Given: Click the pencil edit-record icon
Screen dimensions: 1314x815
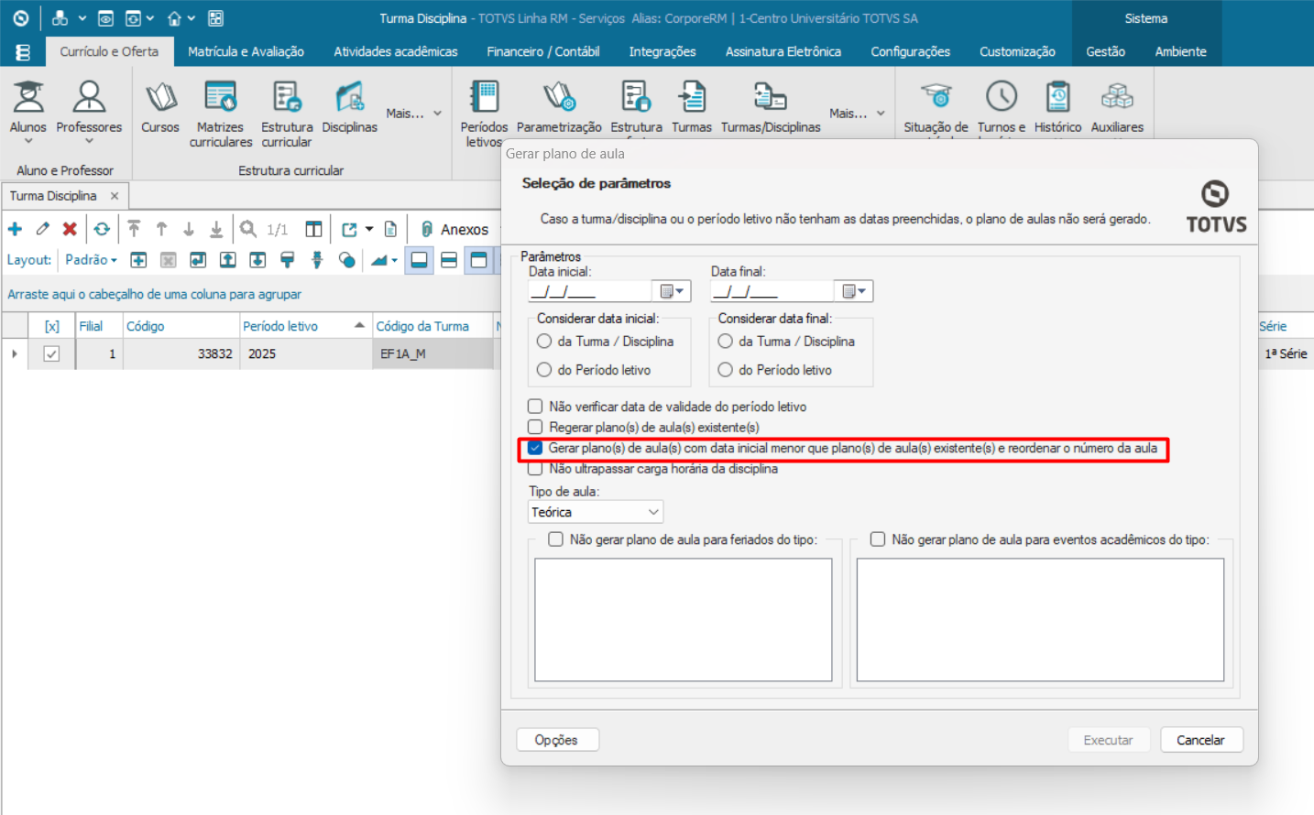Looking at the screenshot, I should [43, 229].
